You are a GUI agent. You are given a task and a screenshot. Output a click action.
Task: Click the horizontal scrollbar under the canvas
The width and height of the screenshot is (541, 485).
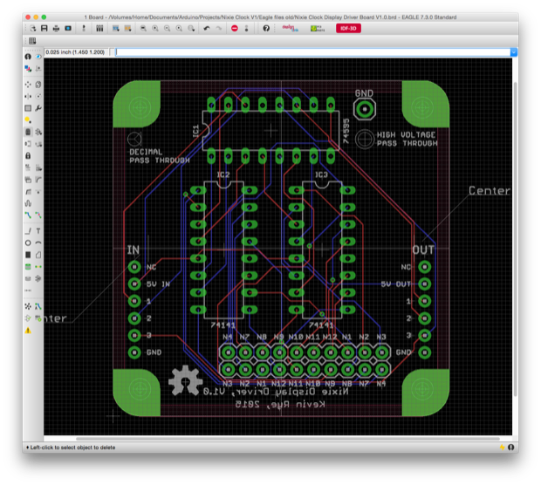[x=288, y=439]
